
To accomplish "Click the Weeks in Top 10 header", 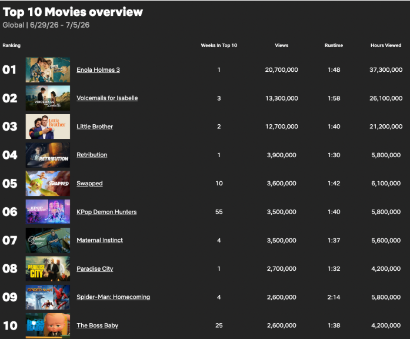I will pos(219,45).
